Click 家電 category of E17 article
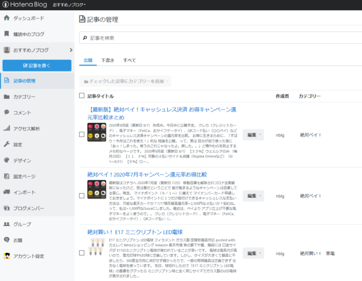Screen dimensions: 362x281 pos(330,253)
